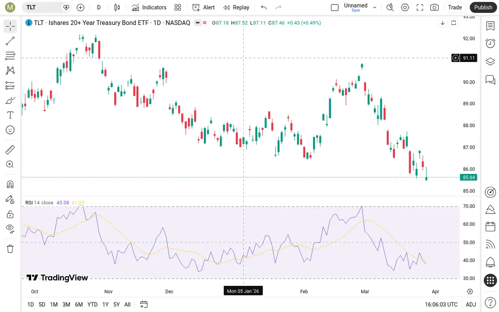Toggle stay in drawing mode

10,199
